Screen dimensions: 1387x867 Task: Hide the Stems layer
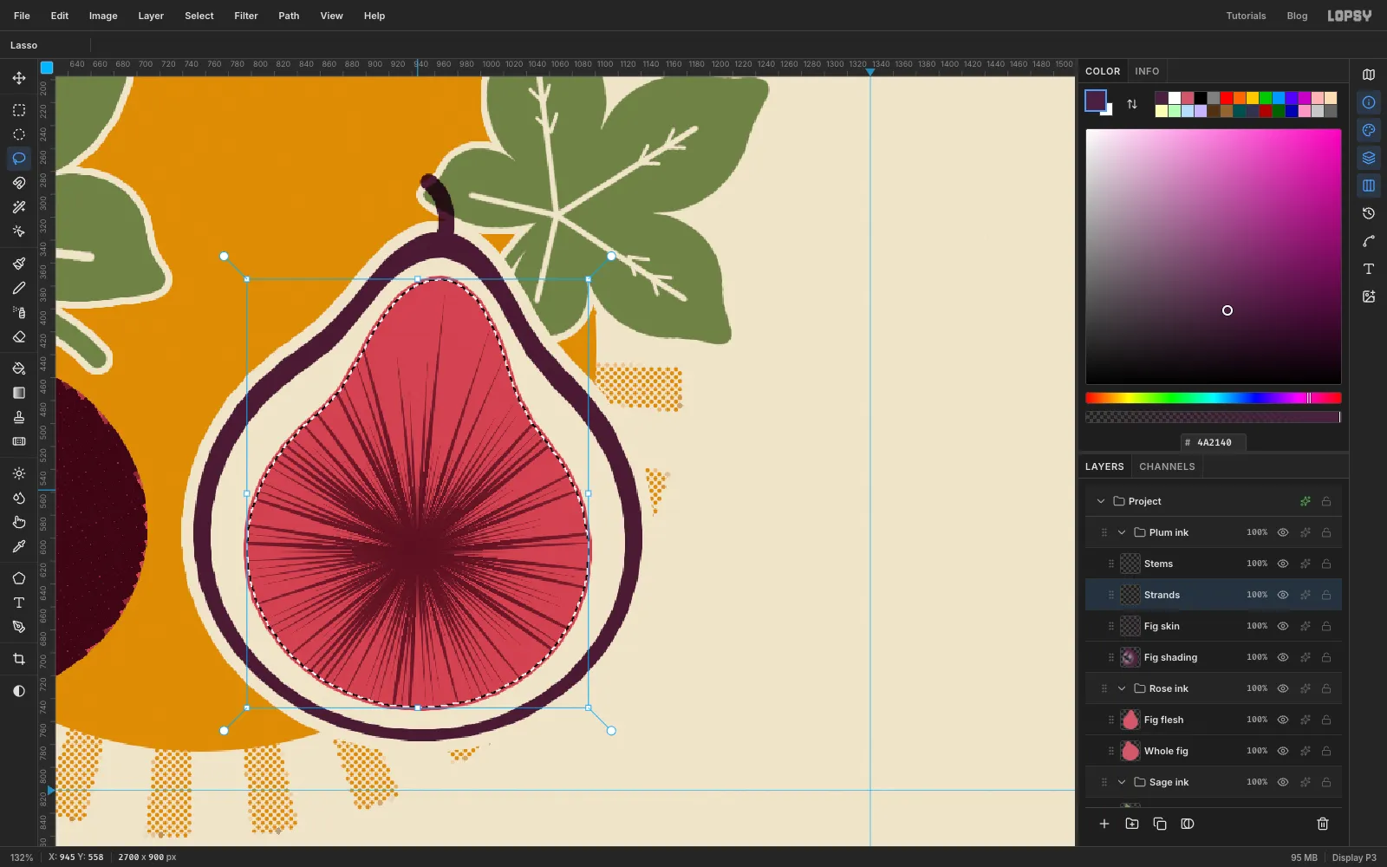click(1283, 564)
